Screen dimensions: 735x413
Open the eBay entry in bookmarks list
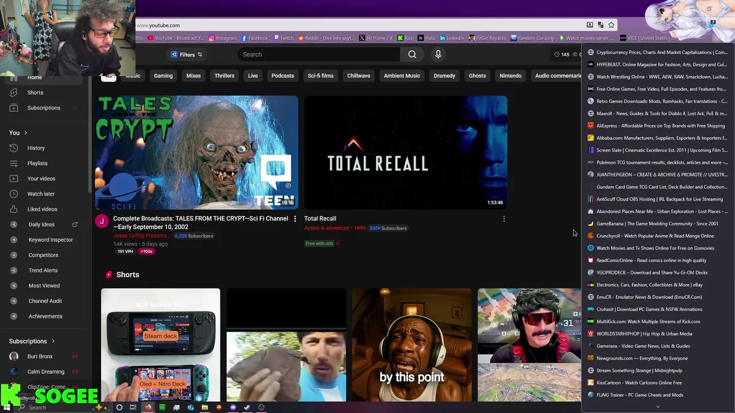(657, 285)
